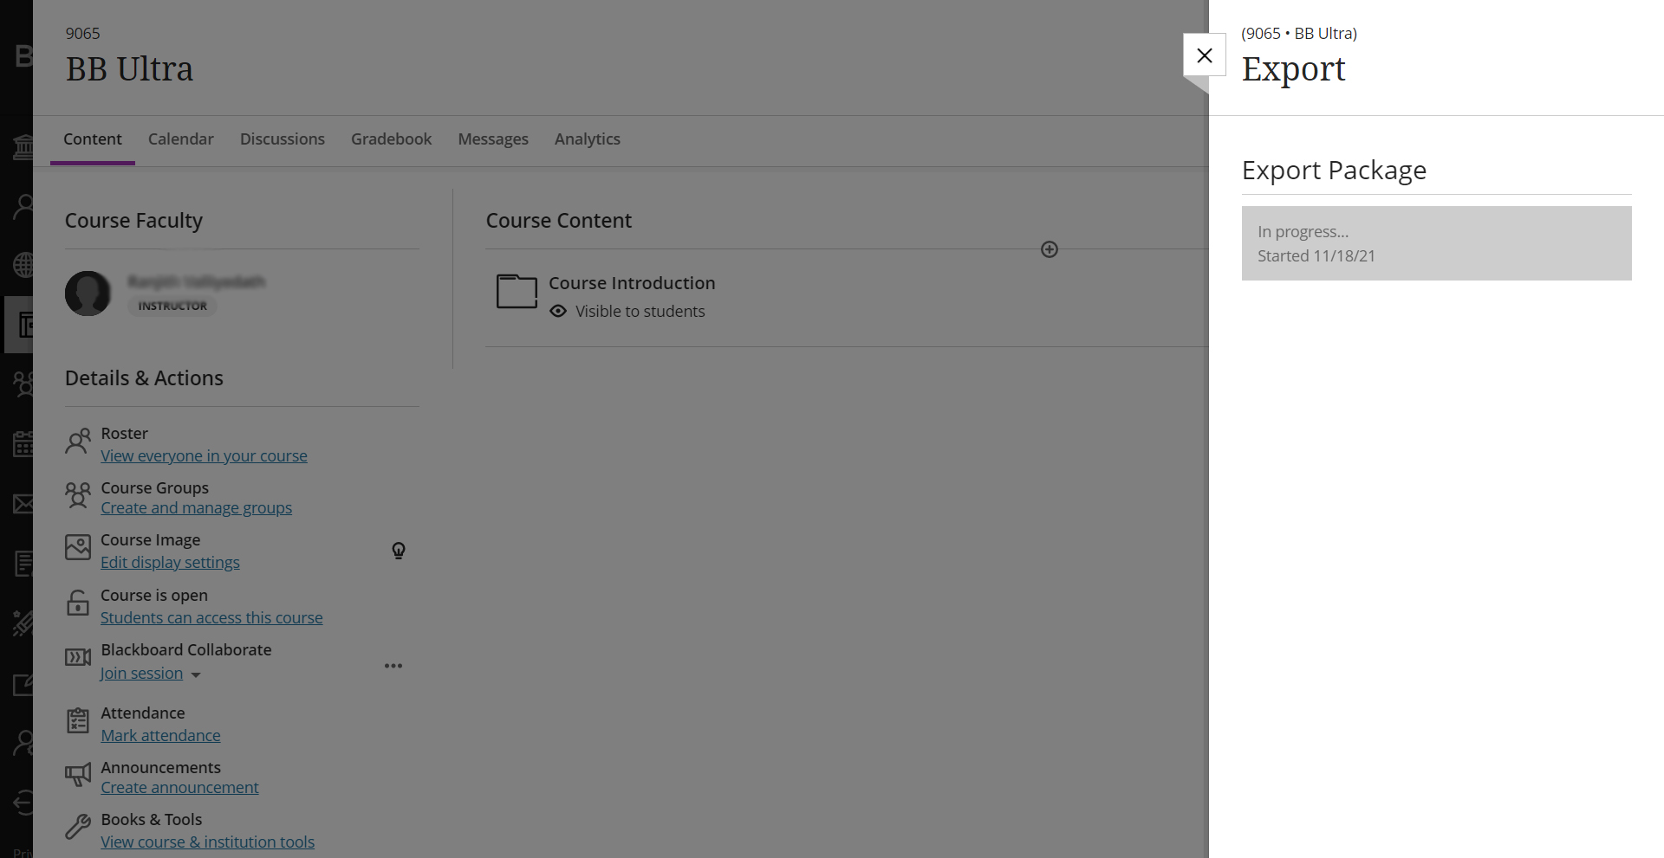
Task: Click the Course Groups icon
Action: 78,495
